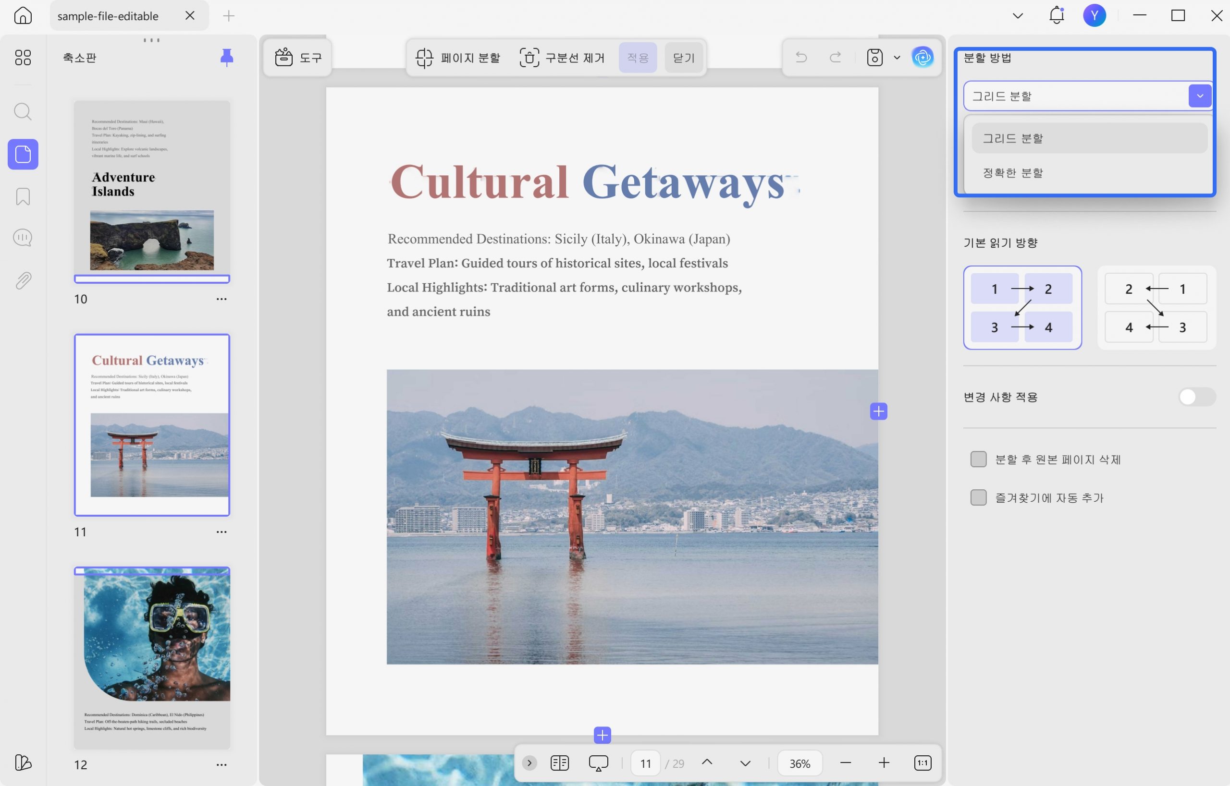Click the UPDF AI assistant icon
The image size is (1230, 786).
[x=922, y=57]
